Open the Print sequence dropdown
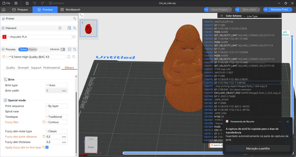This screenshot has width=296, height=157. pos(56,106)
